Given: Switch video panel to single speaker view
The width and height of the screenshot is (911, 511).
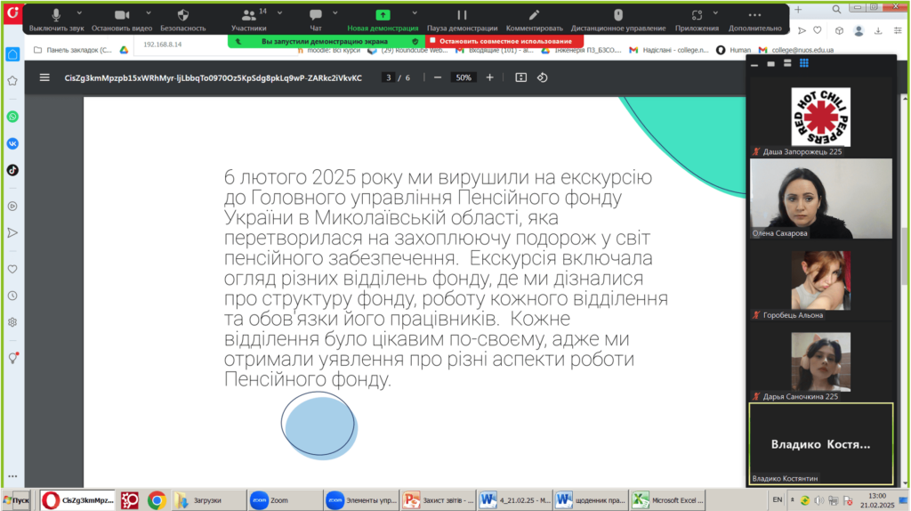Looking at the screenshot, I should point(770,64).
